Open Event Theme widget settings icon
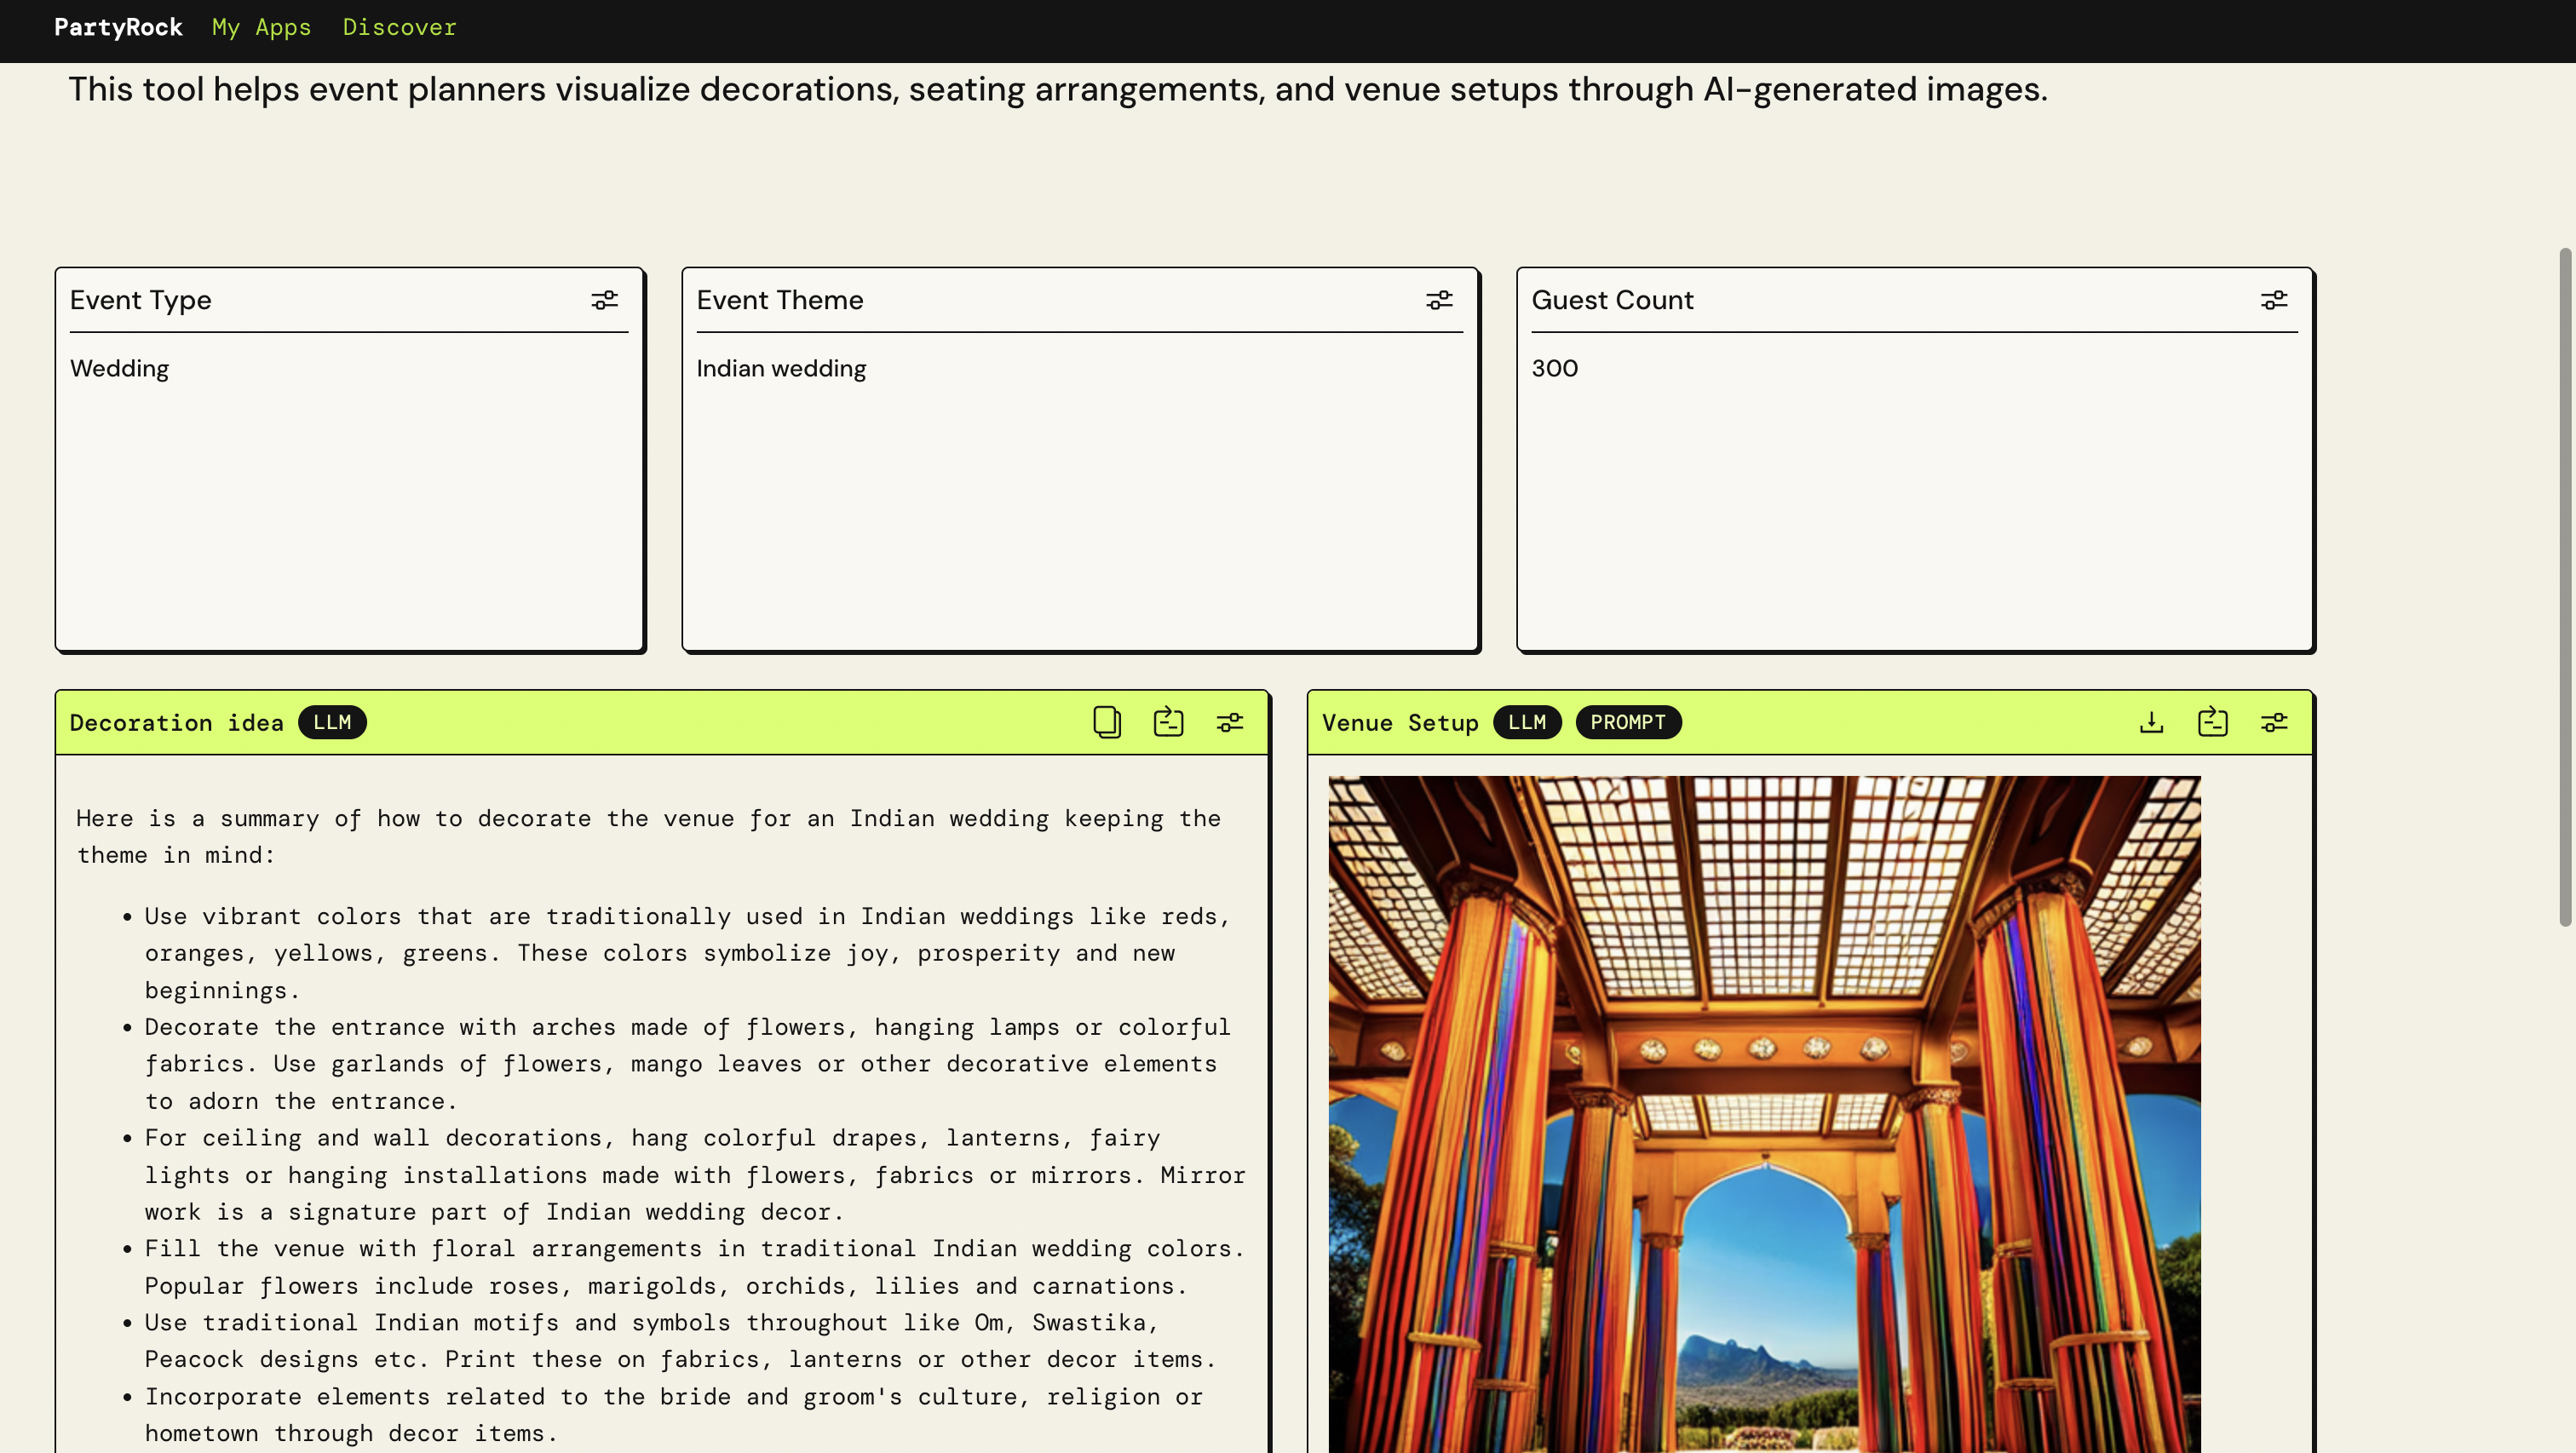Viewport: 2576px width, 1453px height. [x=1439, y=300]
